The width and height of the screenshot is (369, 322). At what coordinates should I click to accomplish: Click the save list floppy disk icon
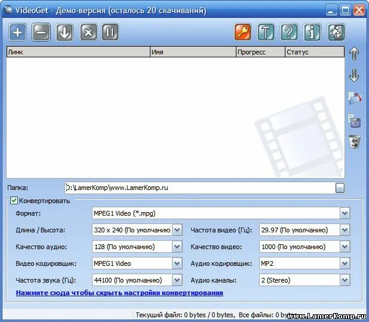tap(354, 121)
